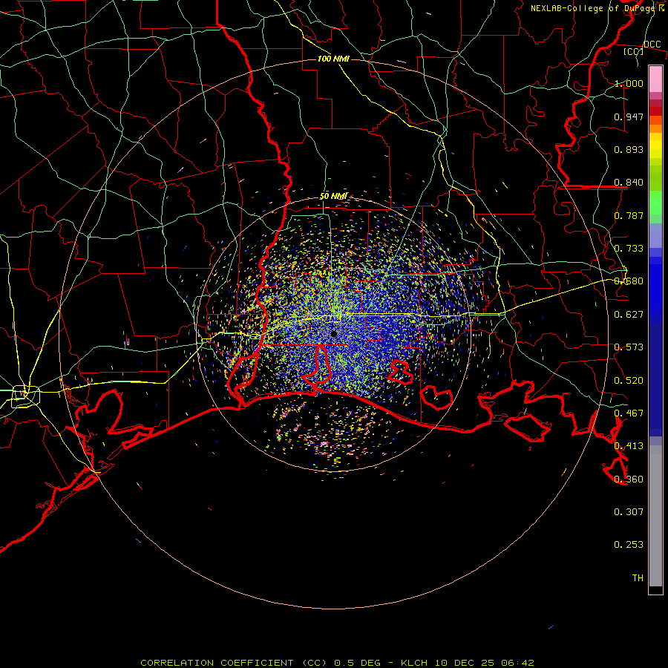The image size is (668, 668).
Task: Select the 0.733 scale value
Action: point(629,249)
